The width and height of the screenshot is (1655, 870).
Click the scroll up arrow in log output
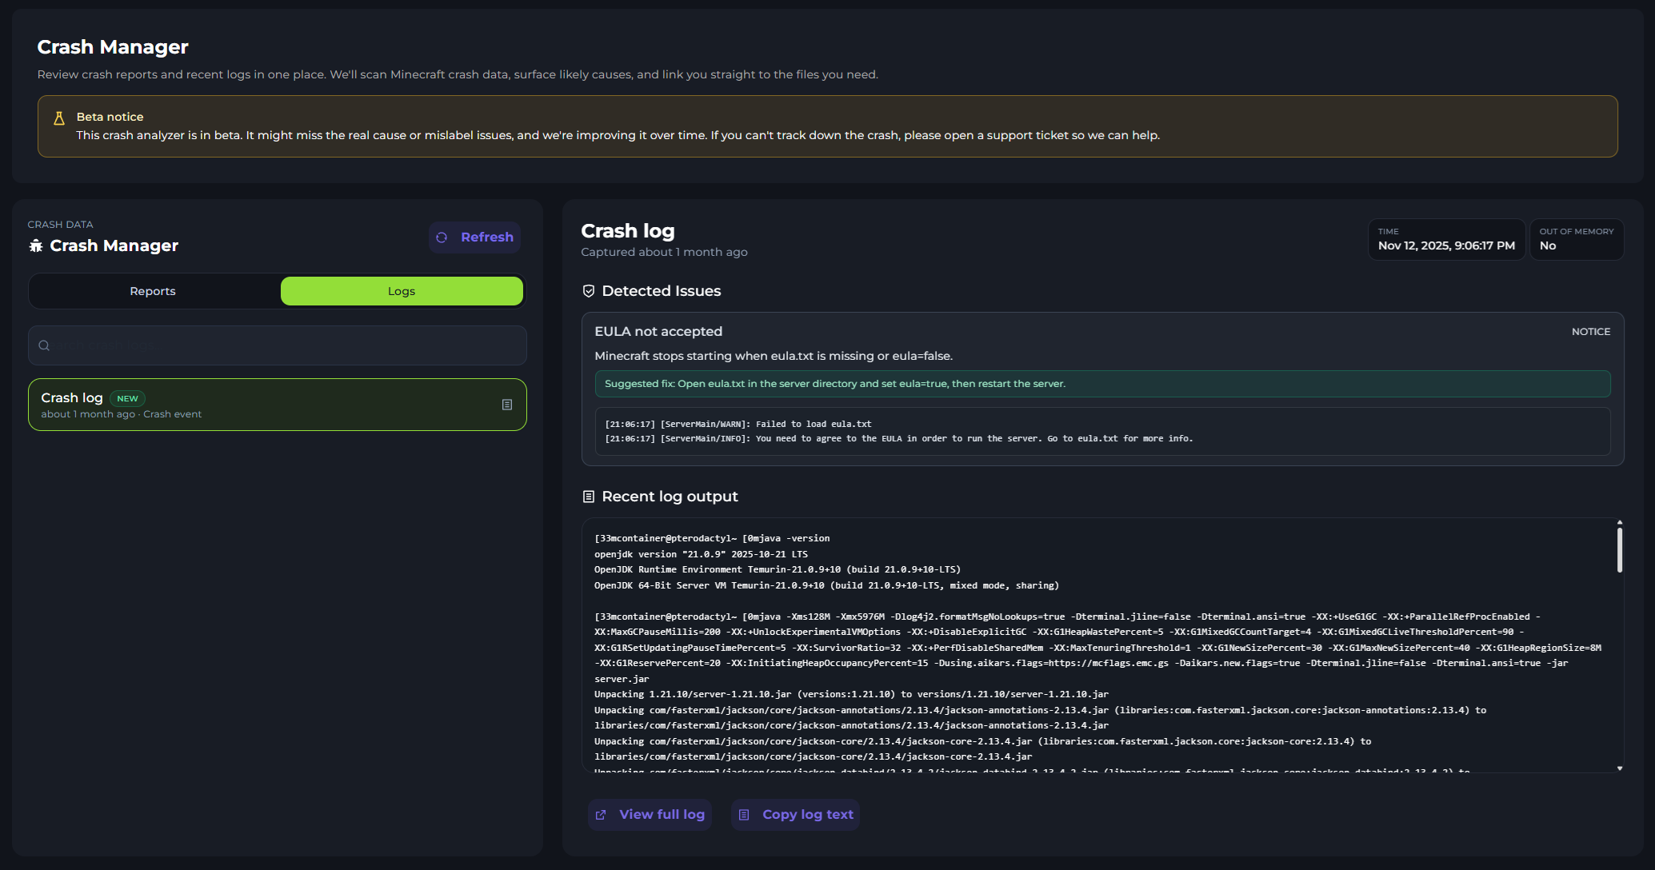[x=1620, y=522]
